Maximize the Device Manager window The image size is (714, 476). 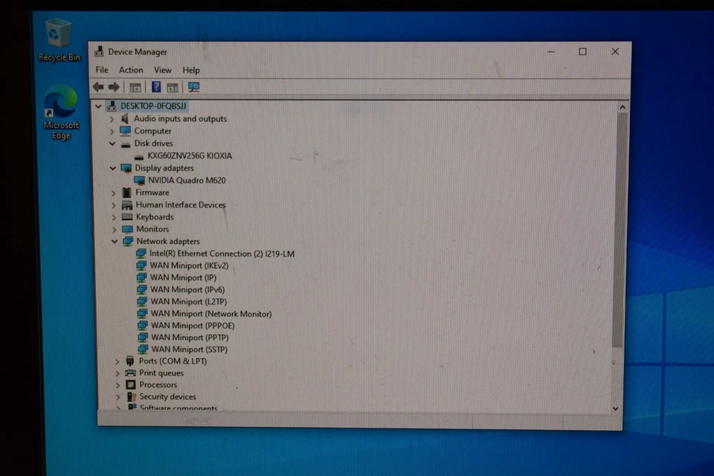[583, 52]
